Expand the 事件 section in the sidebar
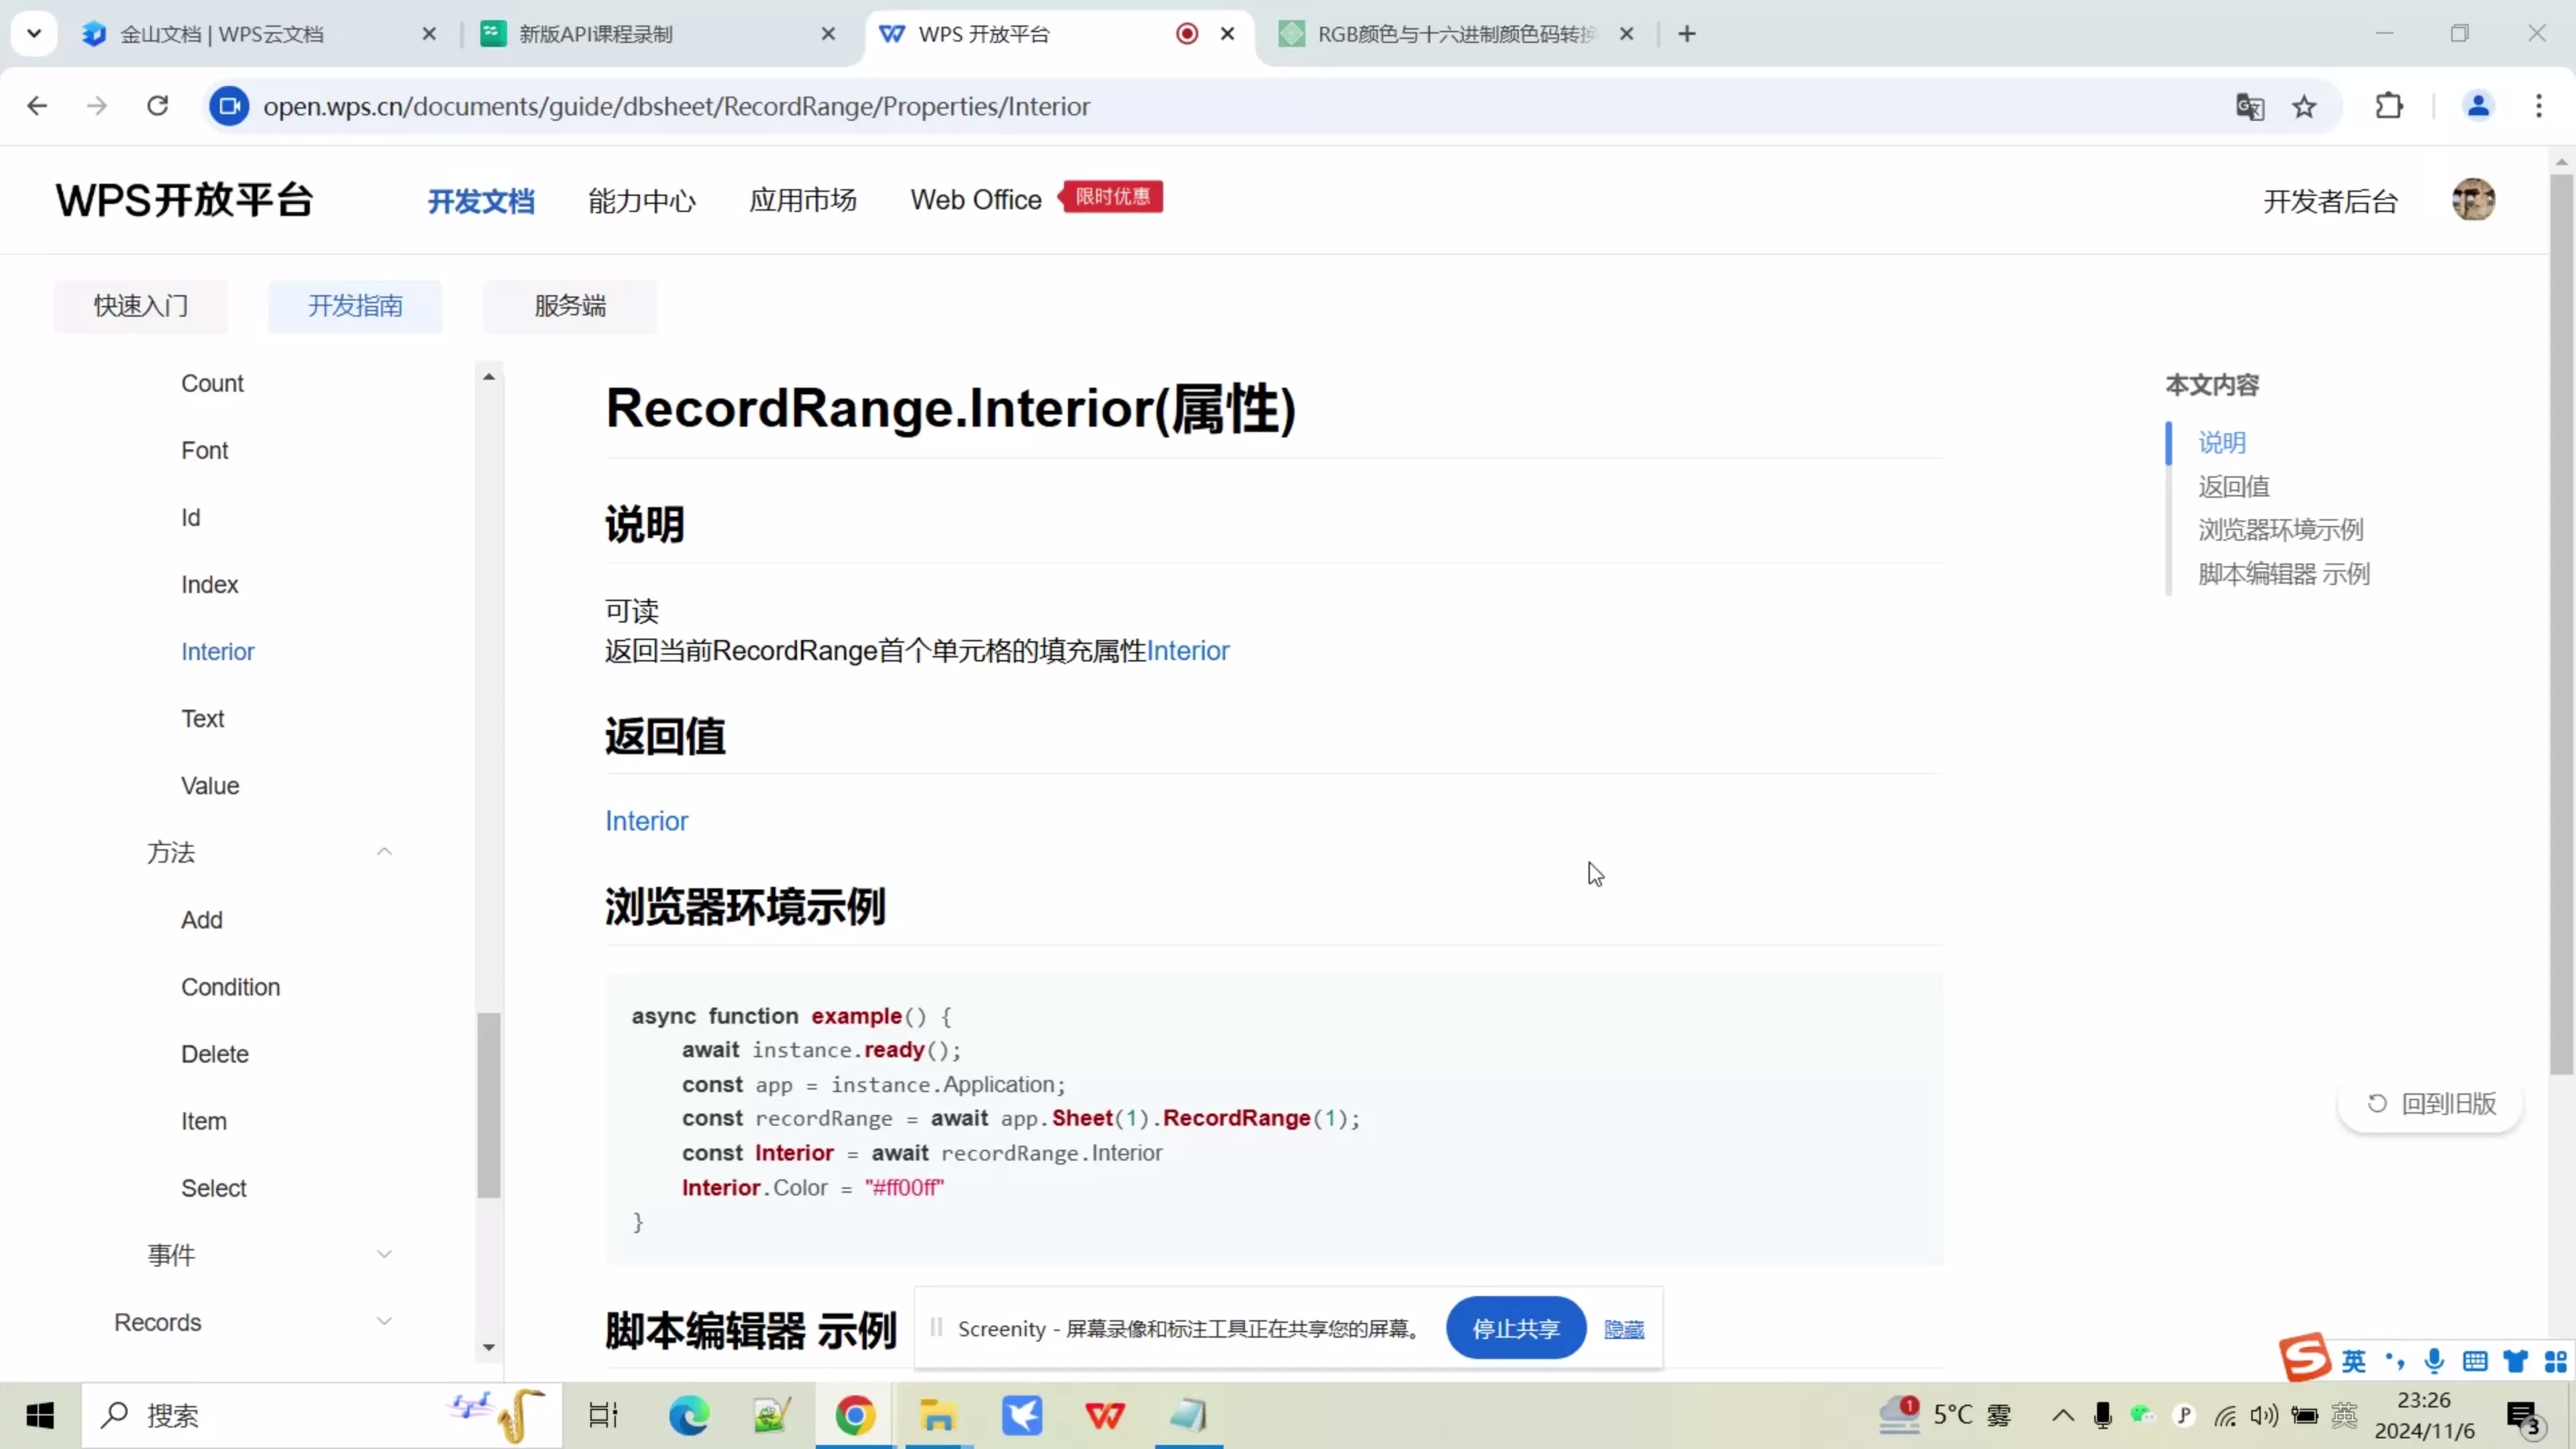Screen dimensions: 2576x1449 (385, 1253)
